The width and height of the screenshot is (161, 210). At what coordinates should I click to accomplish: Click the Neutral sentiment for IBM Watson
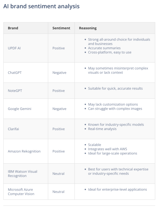[58, 174]
